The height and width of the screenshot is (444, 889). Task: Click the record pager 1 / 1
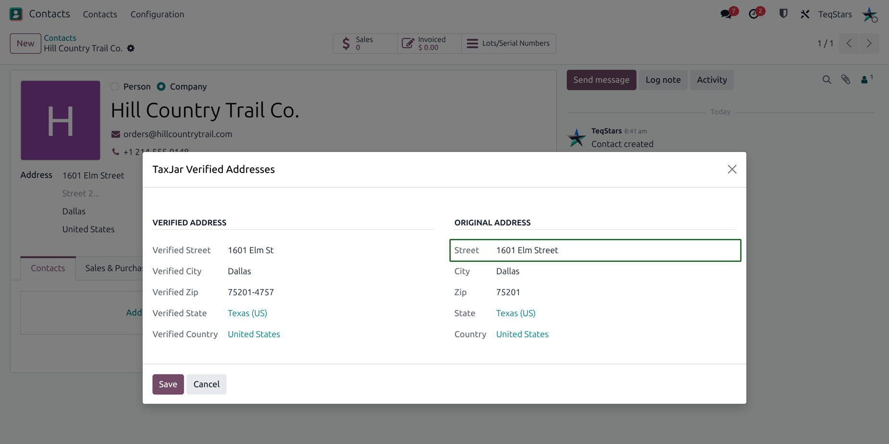click(x=825, y=43)
